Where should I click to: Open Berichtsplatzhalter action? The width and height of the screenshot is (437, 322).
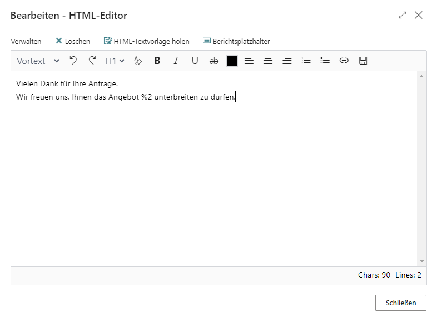pyautogui.click(x=236, y=42)
